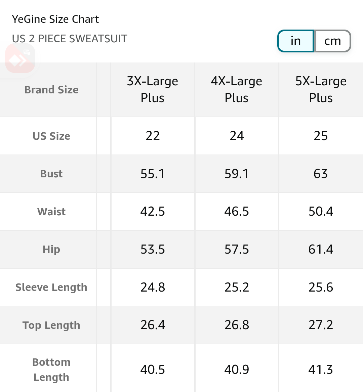Click the YeGine Size Chart title
Screen dimensions: 363x392
pyautogui.click(x=55, y=19)
